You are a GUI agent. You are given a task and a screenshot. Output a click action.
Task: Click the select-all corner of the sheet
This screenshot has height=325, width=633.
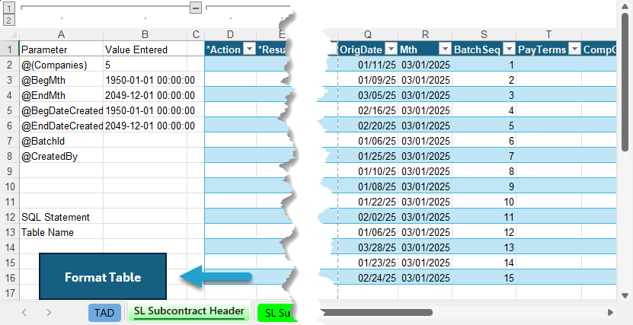point(9,34)
